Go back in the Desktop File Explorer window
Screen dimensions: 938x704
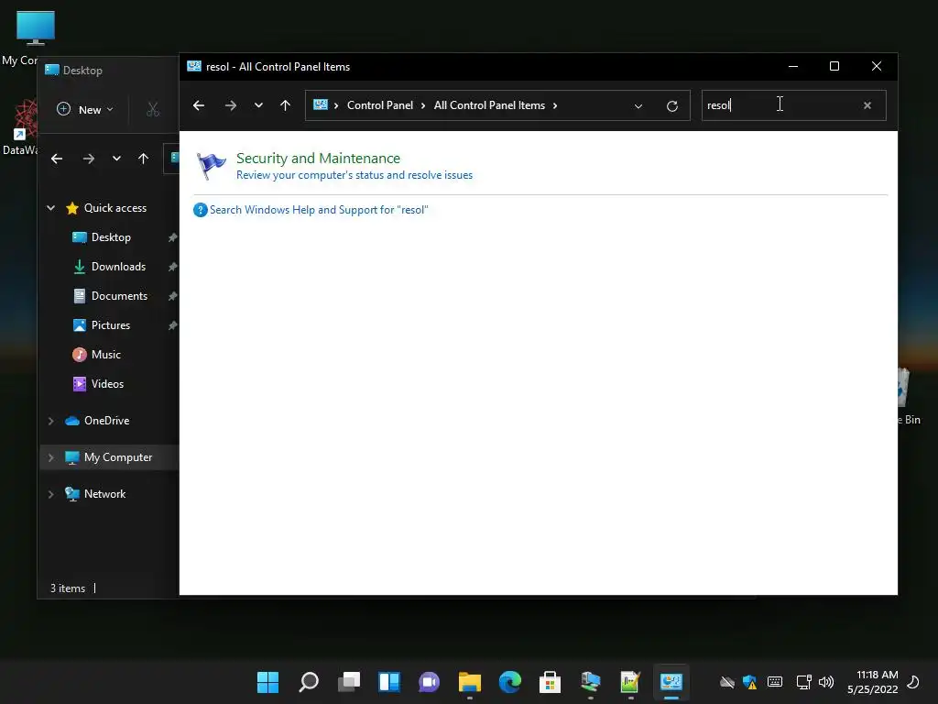coord(57,159)
